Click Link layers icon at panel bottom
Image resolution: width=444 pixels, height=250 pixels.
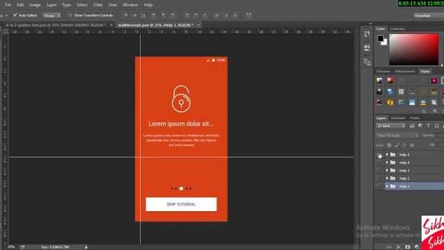pos(389,247)
